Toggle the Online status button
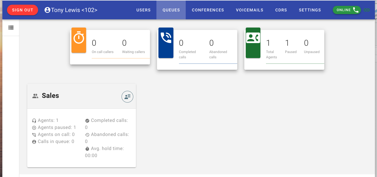Viewport: 377px width, 177px height. pos(347,10)
